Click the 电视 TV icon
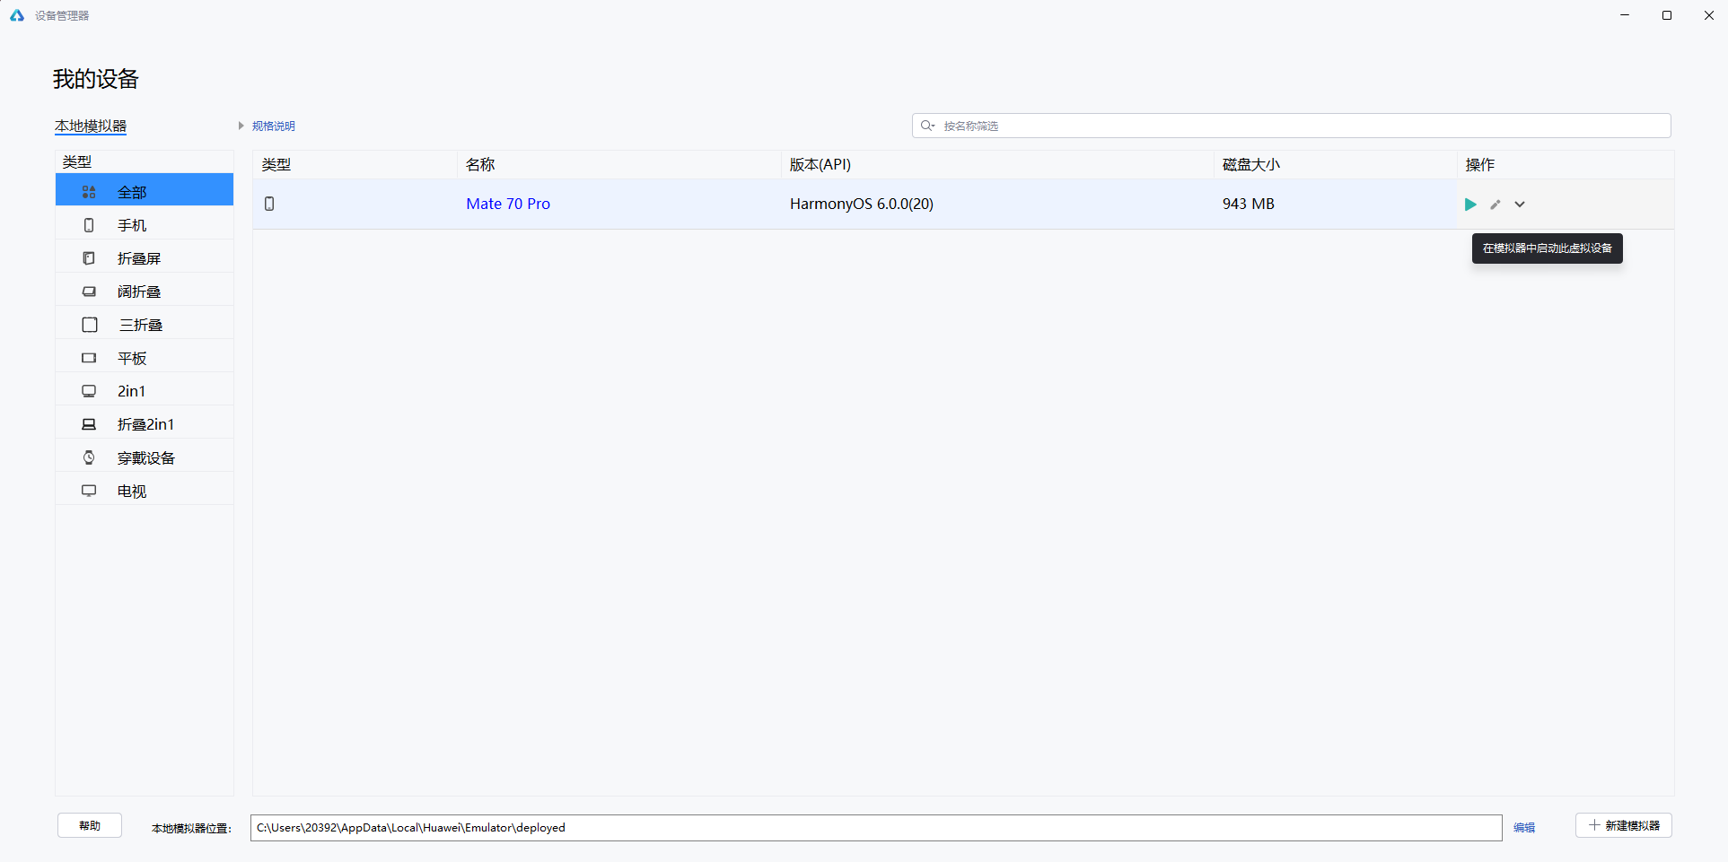Viewport: 1728px width, 862px height. tap(89, 491)
